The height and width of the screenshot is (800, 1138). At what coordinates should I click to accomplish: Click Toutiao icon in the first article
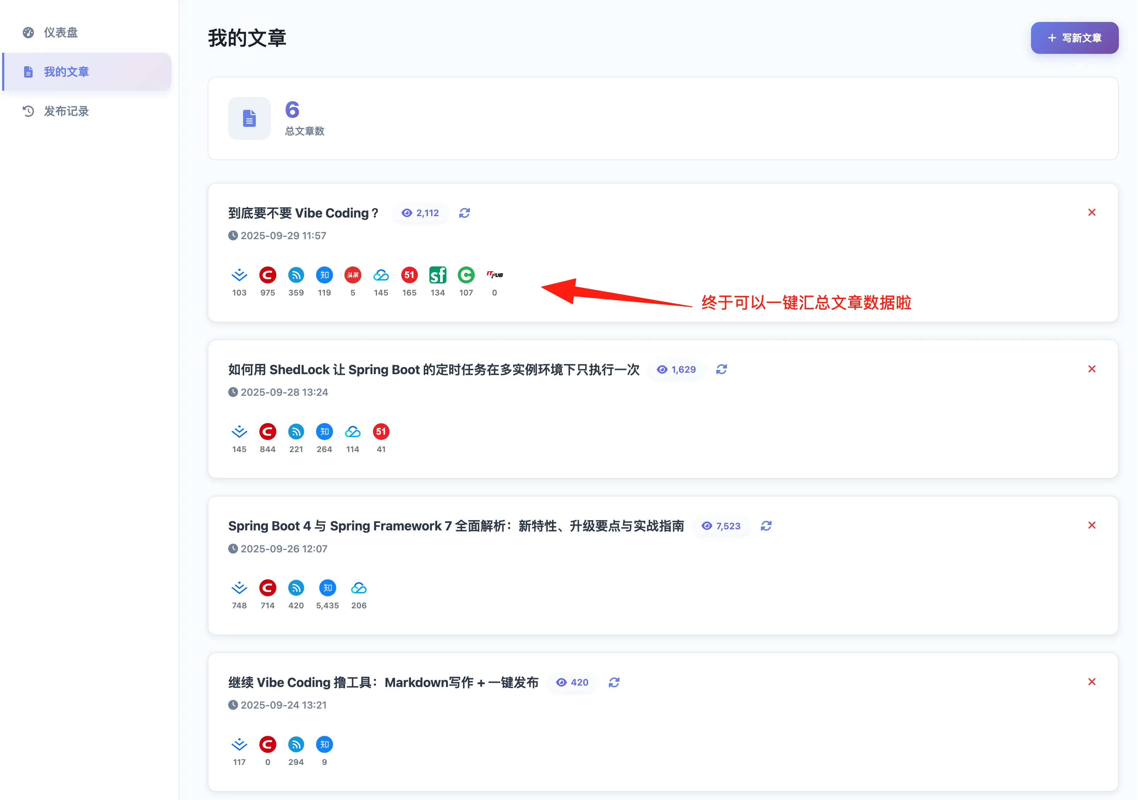coord(353,275)
